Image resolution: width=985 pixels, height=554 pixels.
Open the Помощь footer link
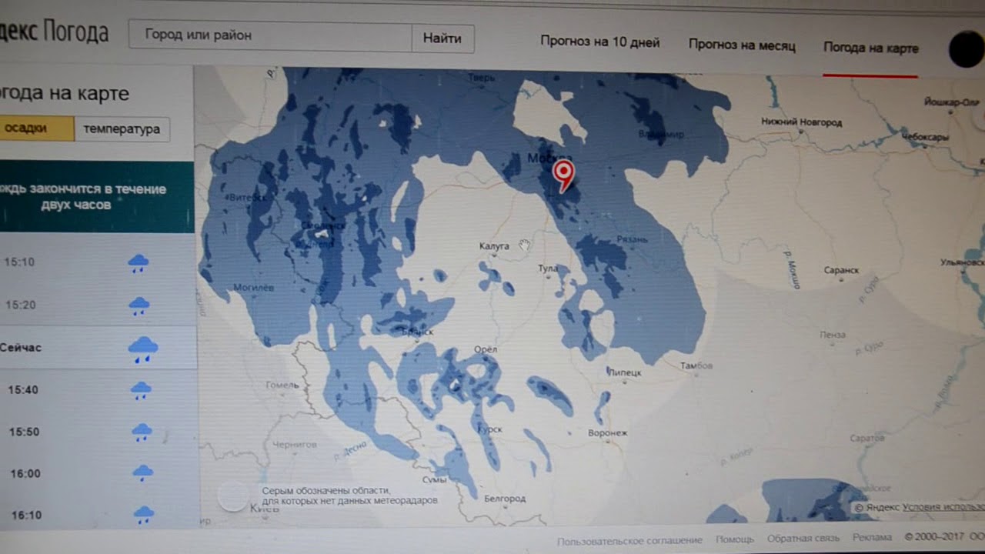734,539
